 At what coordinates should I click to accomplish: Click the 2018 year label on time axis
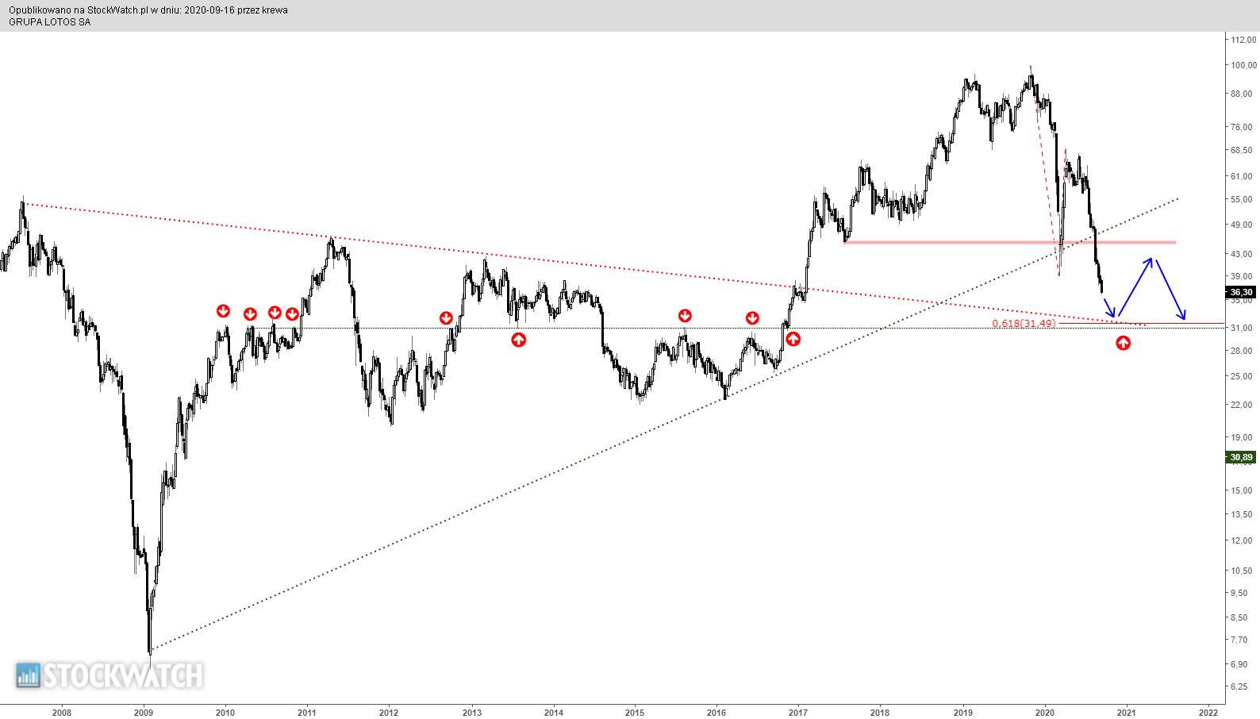[880, 712]
